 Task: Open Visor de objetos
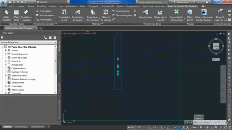coord(45,15)
